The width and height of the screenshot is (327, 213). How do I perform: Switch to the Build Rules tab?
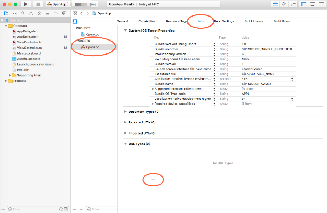(282, 21)
